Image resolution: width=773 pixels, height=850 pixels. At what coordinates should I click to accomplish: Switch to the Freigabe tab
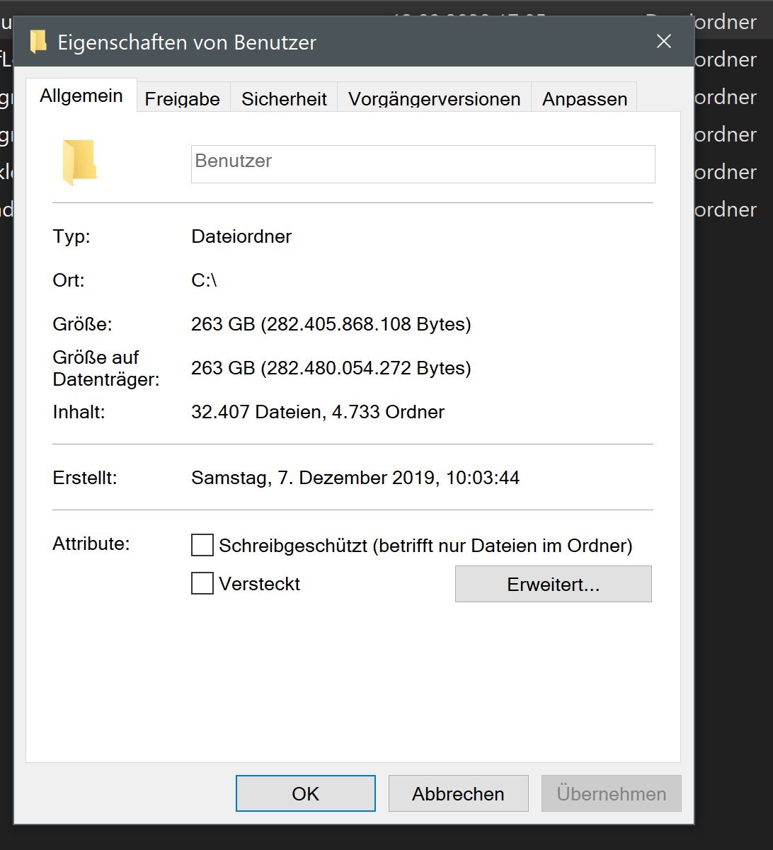182,98
